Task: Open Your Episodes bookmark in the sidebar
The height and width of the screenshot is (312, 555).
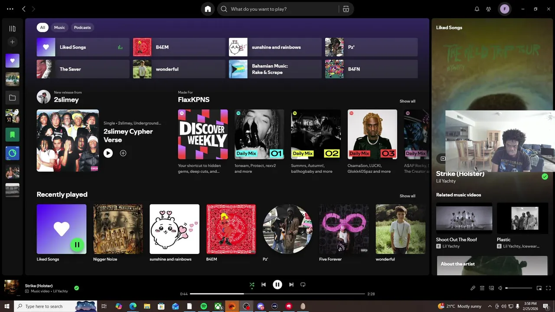Action: 12,135
